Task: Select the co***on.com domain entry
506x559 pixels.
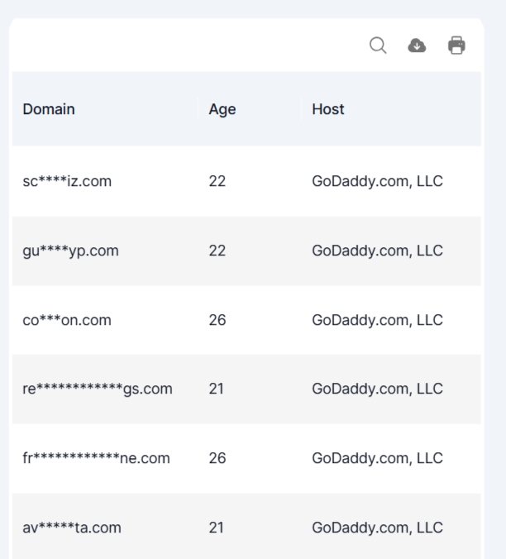Action: click(67, 320)
